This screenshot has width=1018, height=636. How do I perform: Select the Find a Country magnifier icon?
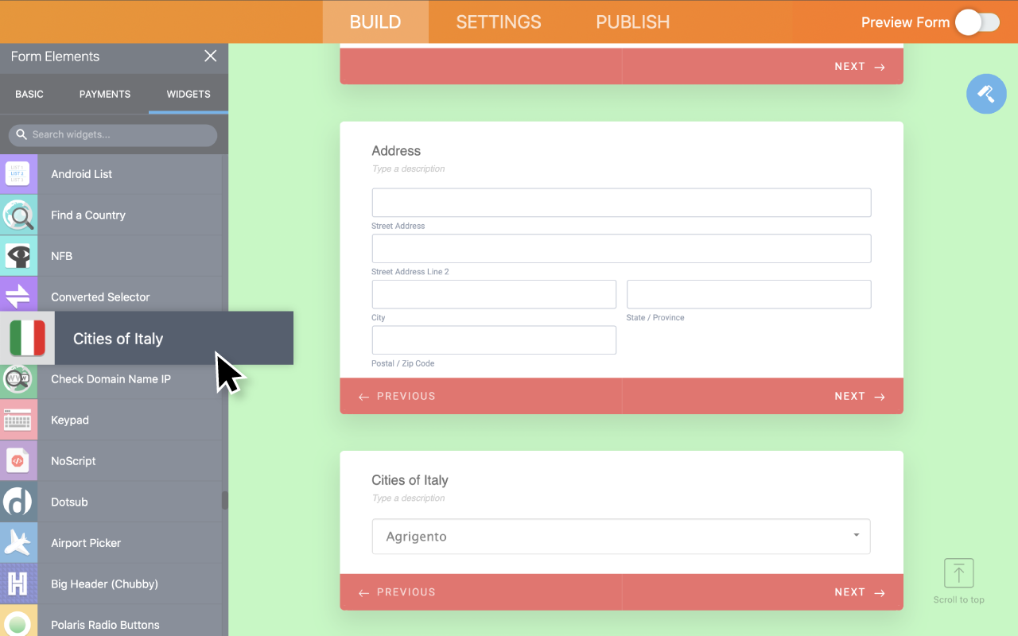click(17, 215)
